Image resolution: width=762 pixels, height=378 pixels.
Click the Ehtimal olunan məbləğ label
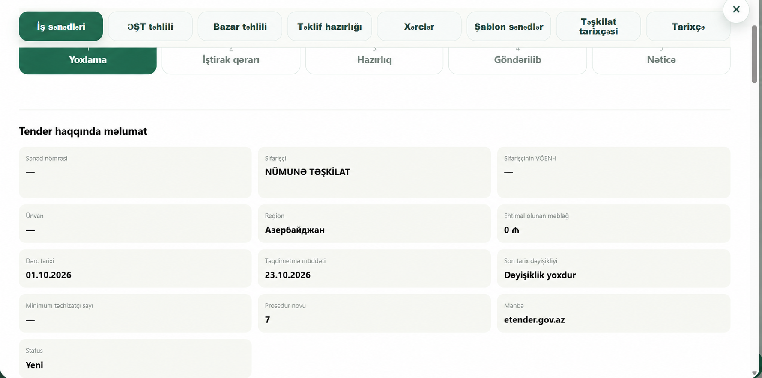pyautogui.click(x=536, y=216)
